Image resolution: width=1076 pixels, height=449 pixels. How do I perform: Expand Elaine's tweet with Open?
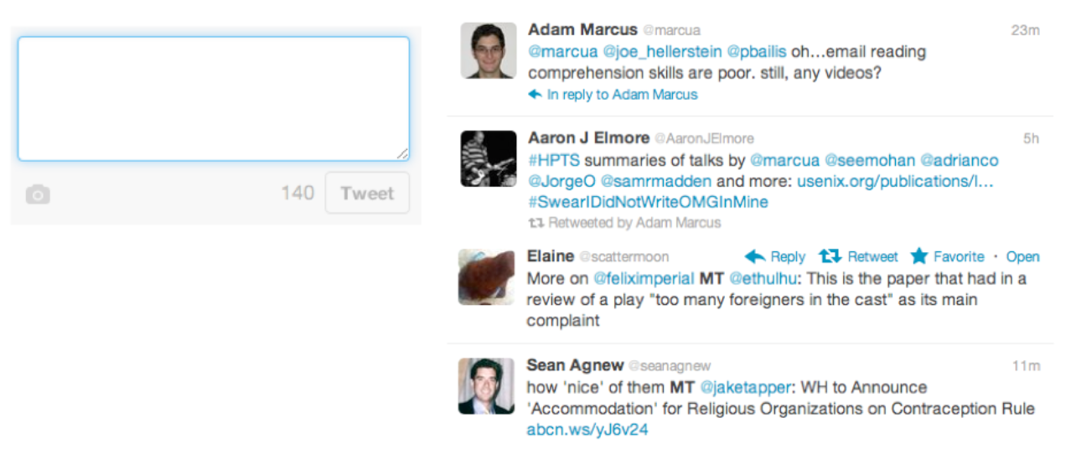point(1022,257)
